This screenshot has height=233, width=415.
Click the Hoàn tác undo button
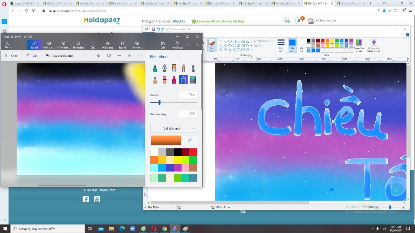(178, 44)
